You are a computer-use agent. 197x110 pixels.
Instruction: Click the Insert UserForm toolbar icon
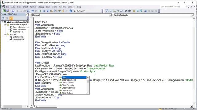click(8, 11)
